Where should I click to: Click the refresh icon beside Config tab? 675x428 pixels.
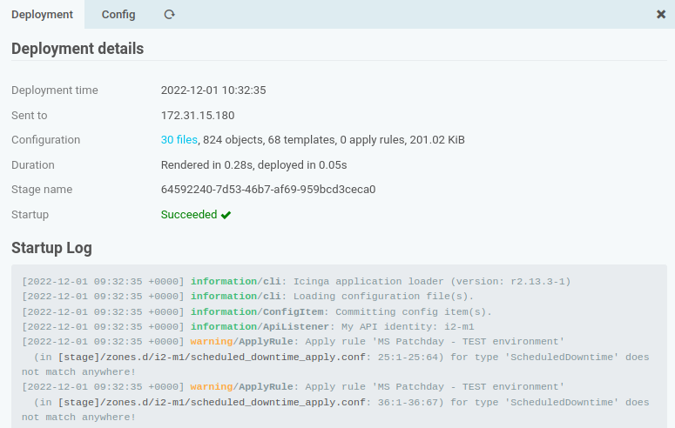coord(169,15)
